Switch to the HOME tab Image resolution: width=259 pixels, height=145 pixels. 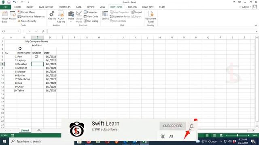(x=18, y=7)
